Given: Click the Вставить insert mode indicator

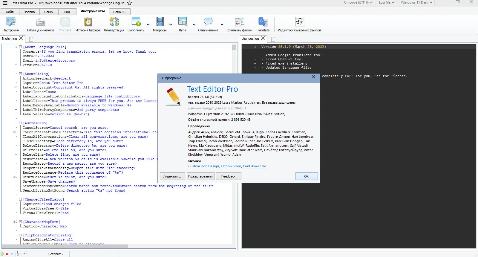Looking at the screenshot, I should [56, 254].
